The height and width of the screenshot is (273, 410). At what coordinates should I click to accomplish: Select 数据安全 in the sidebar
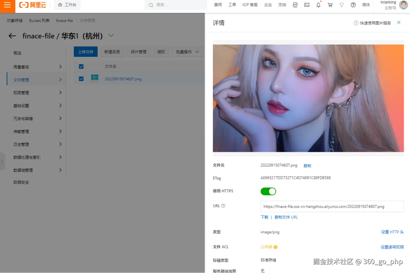click(21, 182)
